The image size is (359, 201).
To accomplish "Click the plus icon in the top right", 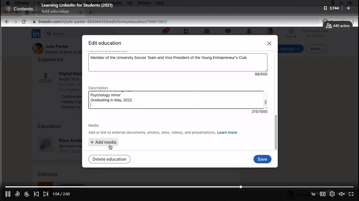I will pyautogui.click(x=348, y=8).
